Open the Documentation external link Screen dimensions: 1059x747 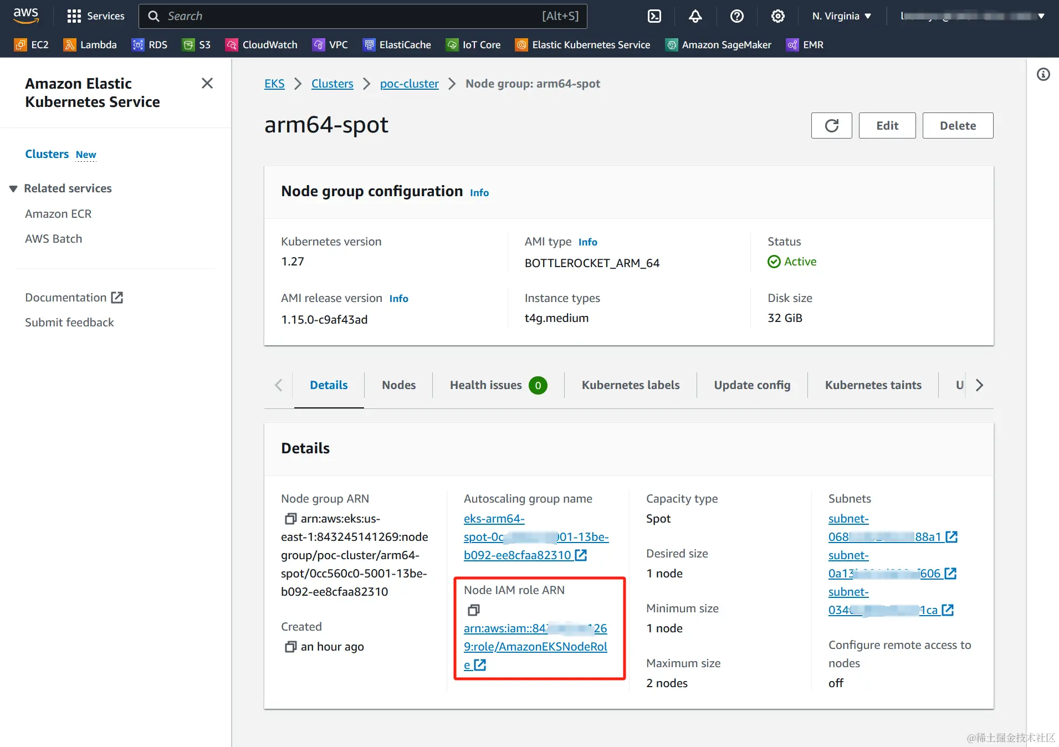coord(74,298)
